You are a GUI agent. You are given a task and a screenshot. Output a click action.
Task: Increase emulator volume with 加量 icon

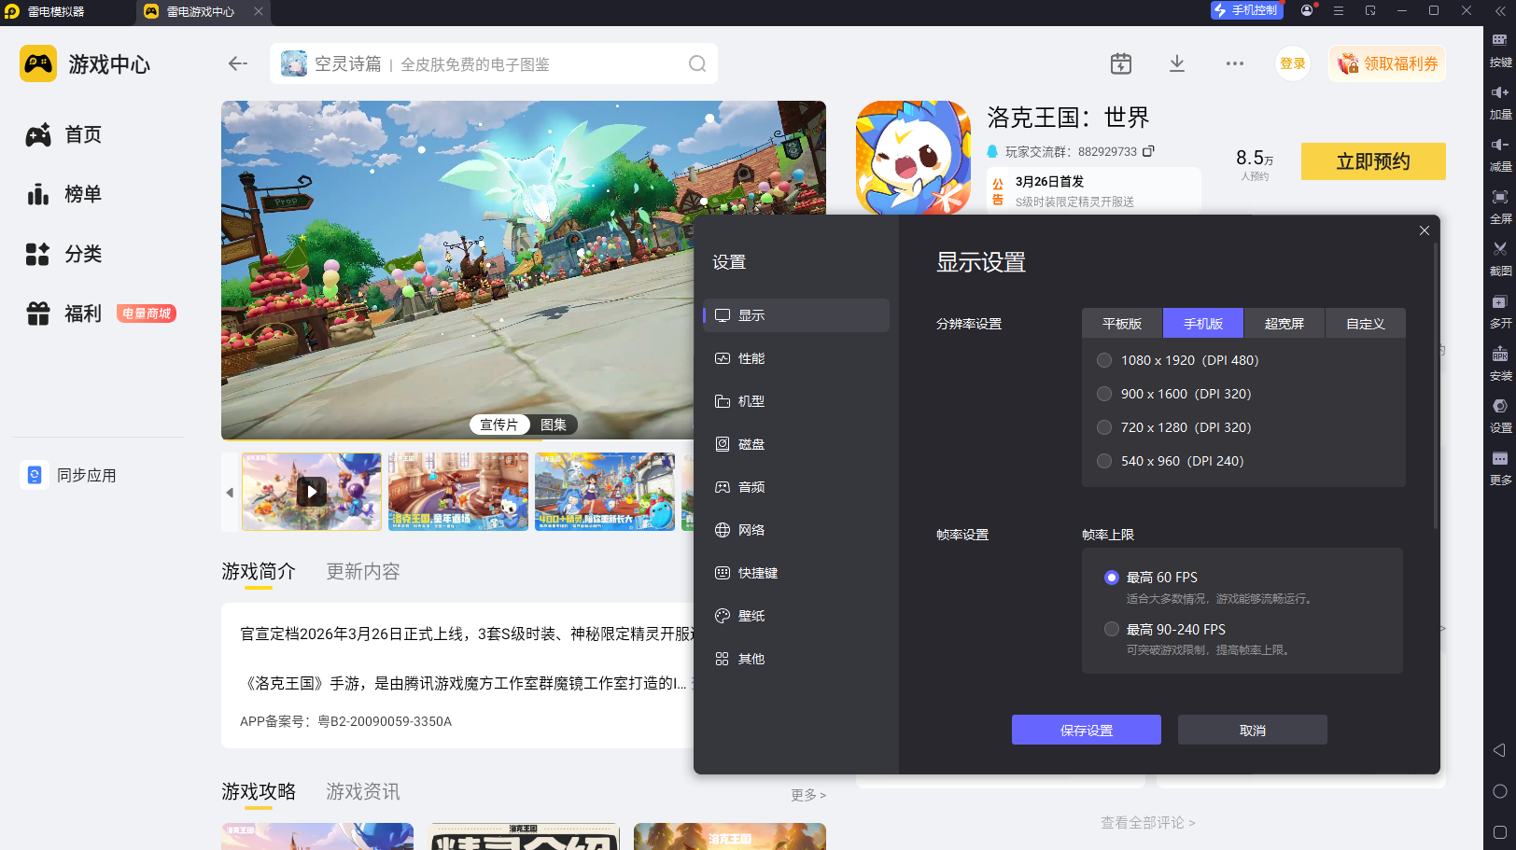click(x=1499, y=103)
